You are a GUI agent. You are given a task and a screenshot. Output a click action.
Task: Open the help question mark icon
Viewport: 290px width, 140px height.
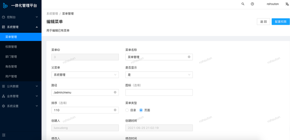[x=252, y=4]
